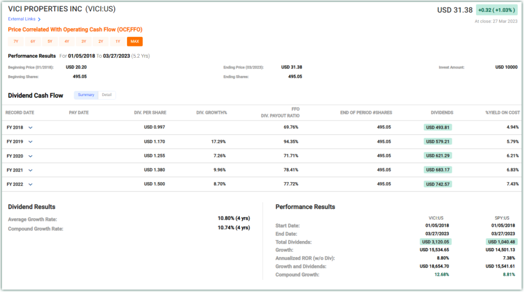Click the USD 621.29 dividends badge
The height and width of the screenshot is (292, 524).
click(x=438, y=156)
